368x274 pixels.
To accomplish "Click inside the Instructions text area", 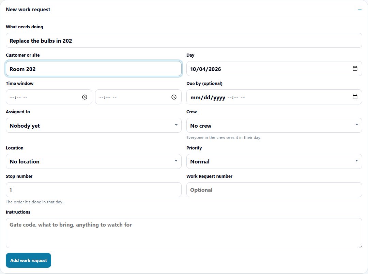I will pyautogui.click(x=184, y=233).
